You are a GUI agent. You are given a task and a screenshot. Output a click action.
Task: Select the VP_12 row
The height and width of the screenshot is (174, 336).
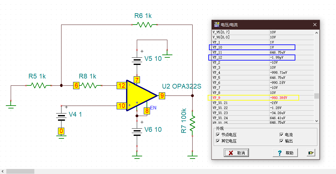263,57
